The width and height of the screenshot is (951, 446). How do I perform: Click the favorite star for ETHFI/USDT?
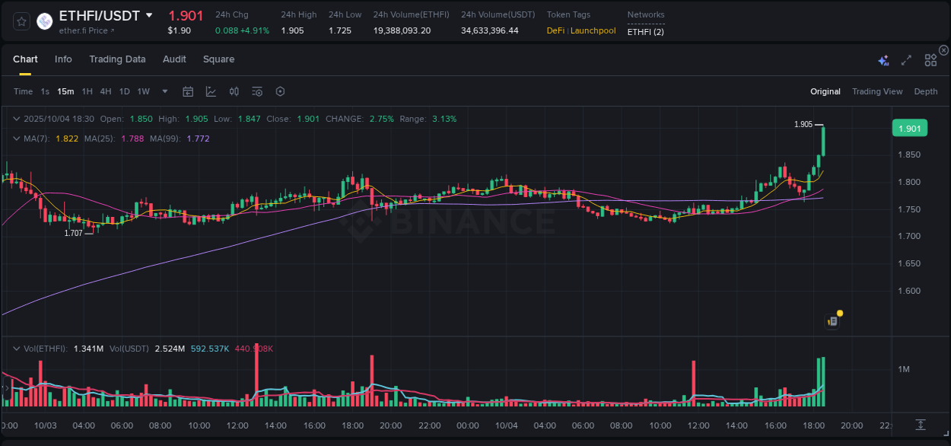click(21, 21)
